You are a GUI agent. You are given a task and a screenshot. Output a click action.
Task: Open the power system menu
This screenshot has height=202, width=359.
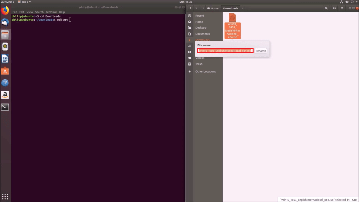352,2
